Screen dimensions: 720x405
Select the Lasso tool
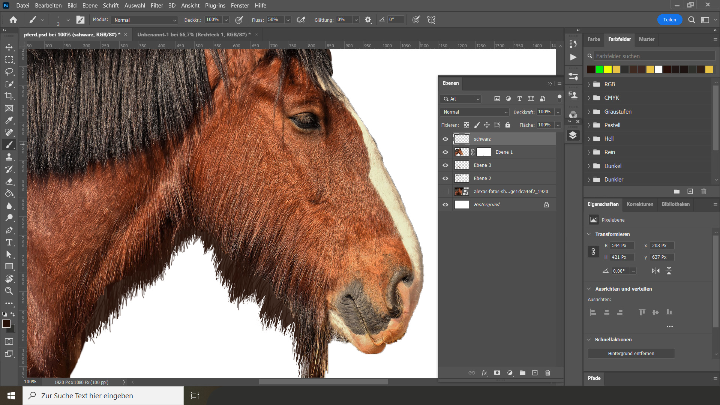pos(9,72)
